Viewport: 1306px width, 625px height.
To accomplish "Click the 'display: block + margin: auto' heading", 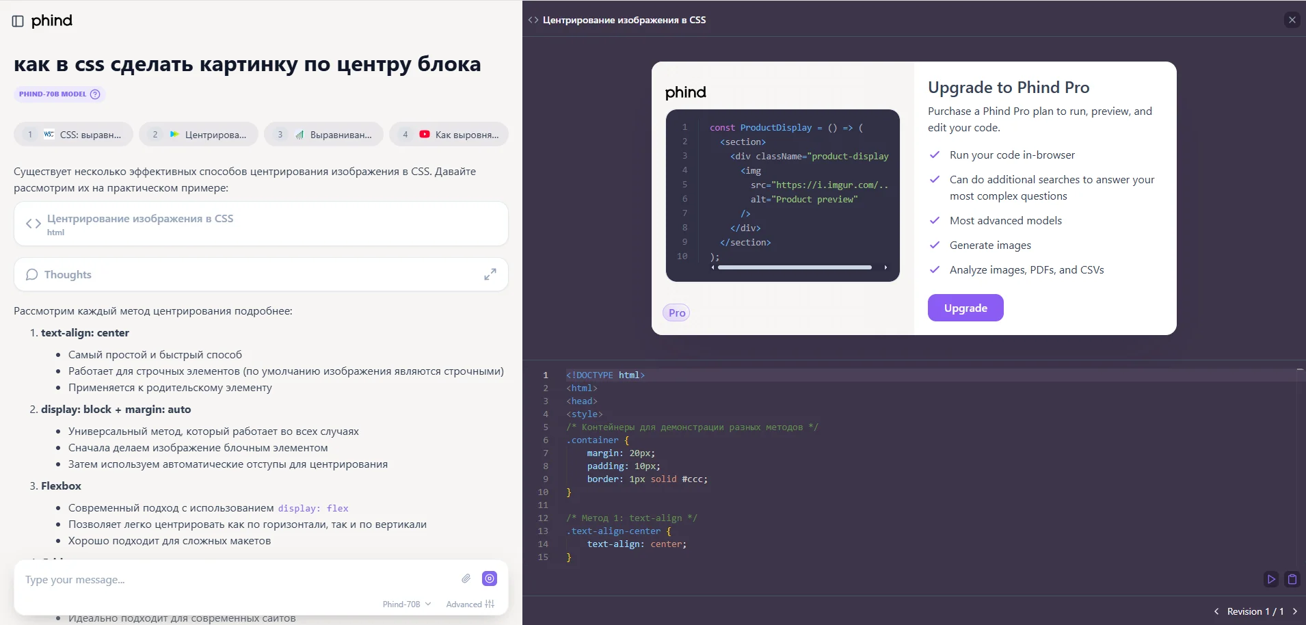I will (x=116, y=410).
